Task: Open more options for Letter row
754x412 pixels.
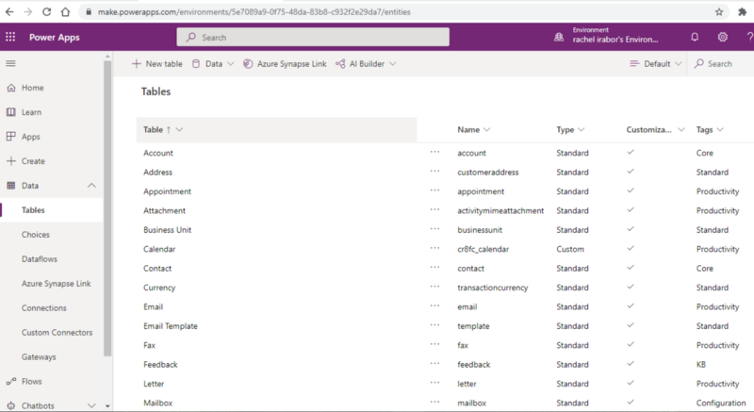Action: 434,383
